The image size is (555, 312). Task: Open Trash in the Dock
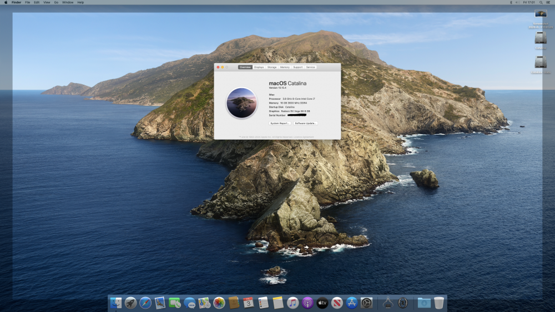(x=439, y=303)
